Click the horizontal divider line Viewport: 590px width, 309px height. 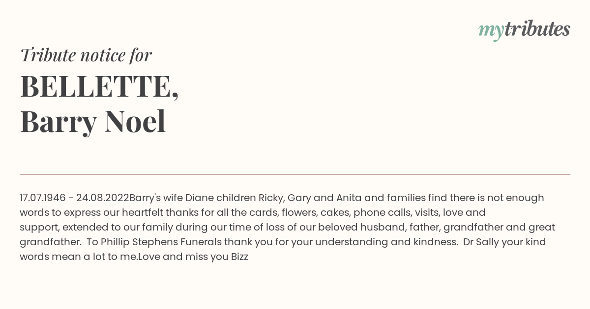tap(295, 174)
